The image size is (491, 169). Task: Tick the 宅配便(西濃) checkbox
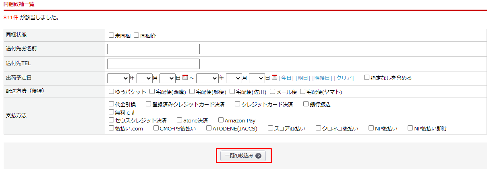[x=152, y=92]
